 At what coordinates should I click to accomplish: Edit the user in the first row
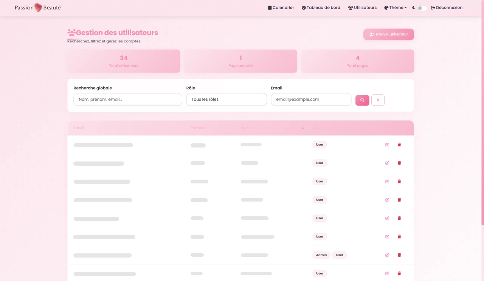pos(387,144)
